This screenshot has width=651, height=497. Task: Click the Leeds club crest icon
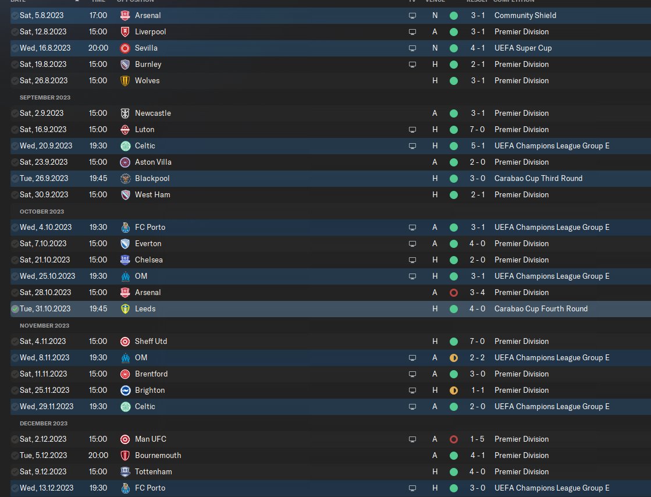pos(125,309)
